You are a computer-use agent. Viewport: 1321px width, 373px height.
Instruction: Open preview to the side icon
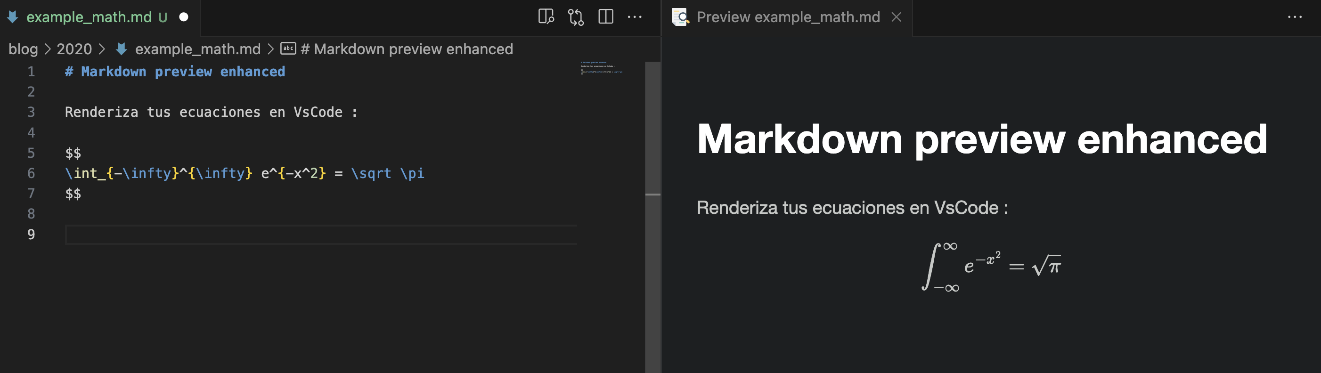pos(546,17)
